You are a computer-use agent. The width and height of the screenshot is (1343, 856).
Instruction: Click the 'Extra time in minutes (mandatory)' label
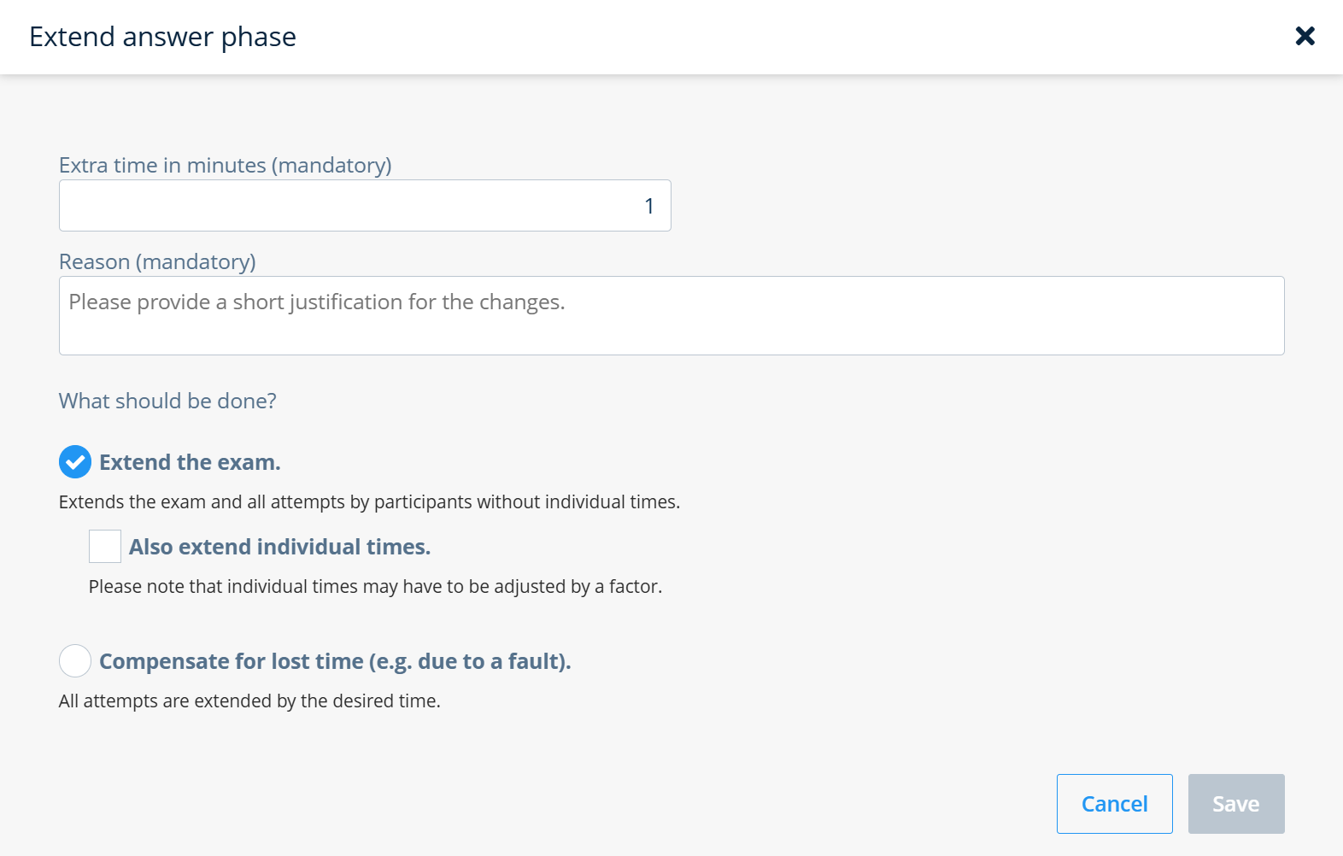(225, 165)
